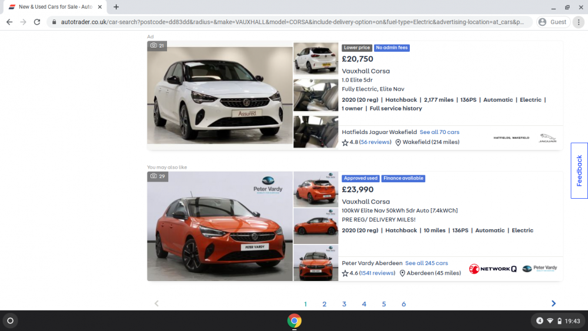Viewport: 588px width, 331px height.
Task: Open the 19:43 clock status area
Action: (572, 321)
